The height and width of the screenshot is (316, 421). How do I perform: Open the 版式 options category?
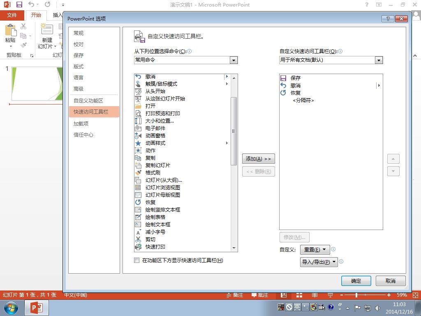pyautogui.click(x=94, y=66)
